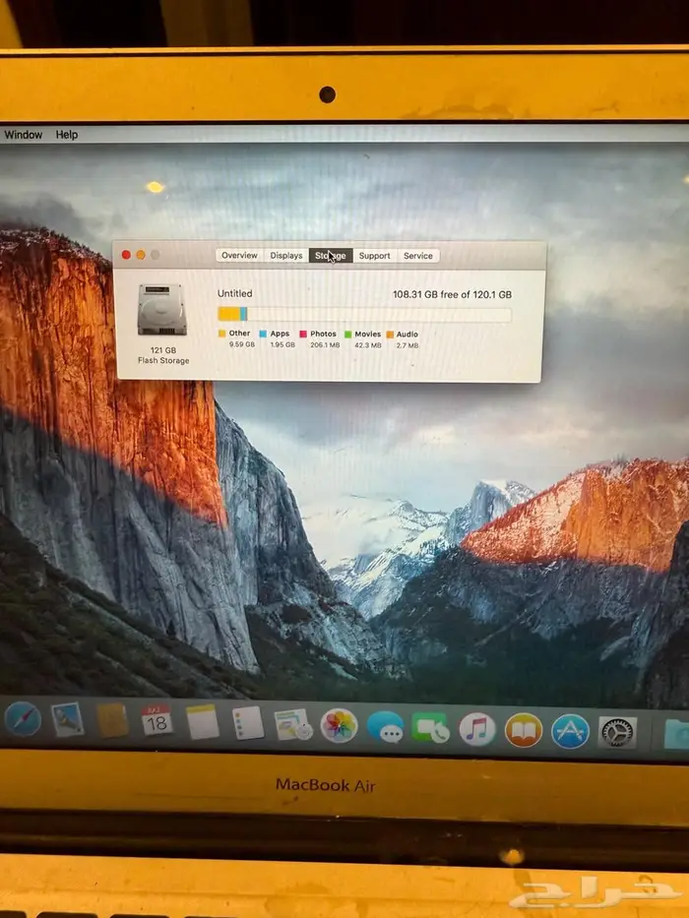Launch the Notes app from dock
689x918 pixels.
(x=203, y=722)
